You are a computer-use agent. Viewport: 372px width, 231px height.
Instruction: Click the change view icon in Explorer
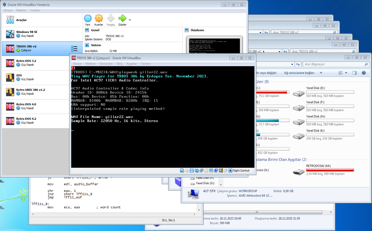point(341,73)
